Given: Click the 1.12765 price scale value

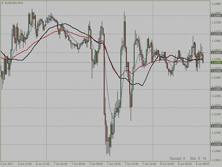Looking at the screenshot, I should pos(216,22).
